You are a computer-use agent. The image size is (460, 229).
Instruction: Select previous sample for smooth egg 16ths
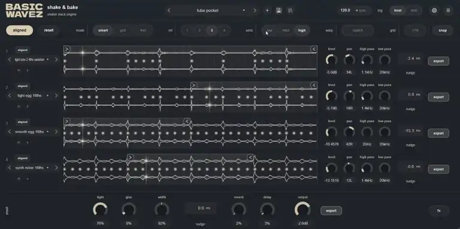tap(10, 132)
